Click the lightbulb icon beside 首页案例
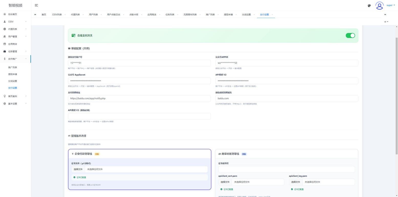398x197 pixels. tap(5, 96)
